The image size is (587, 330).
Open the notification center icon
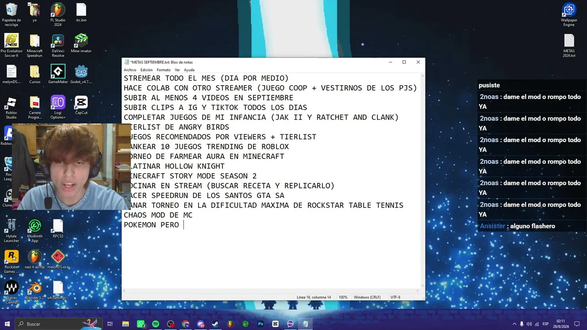(578, 324)
